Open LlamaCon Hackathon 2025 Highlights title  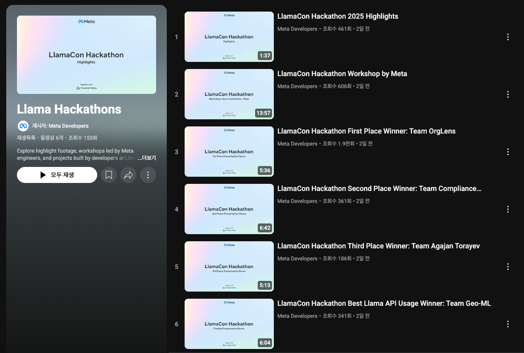point(338,16)
